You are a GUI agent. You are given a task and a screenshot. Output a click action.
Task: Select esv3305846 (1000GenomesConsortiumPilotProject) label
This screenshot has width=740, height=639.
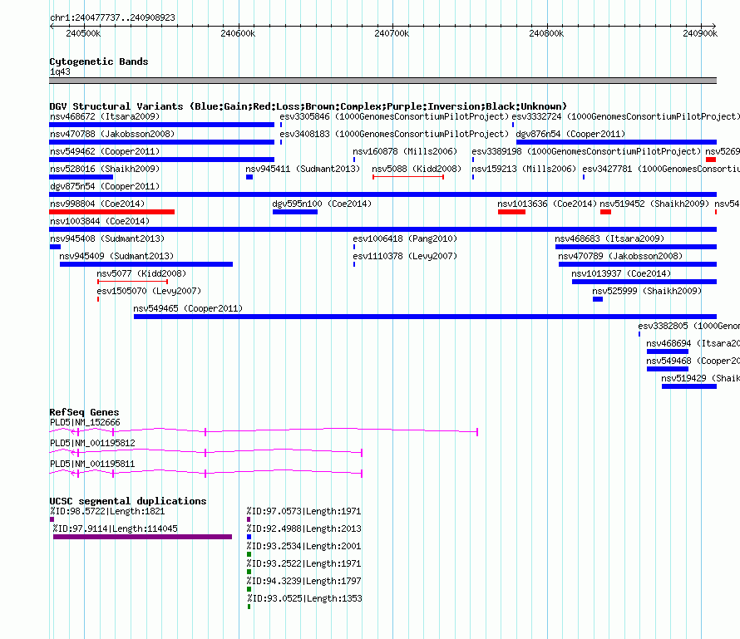click(394, 116)
